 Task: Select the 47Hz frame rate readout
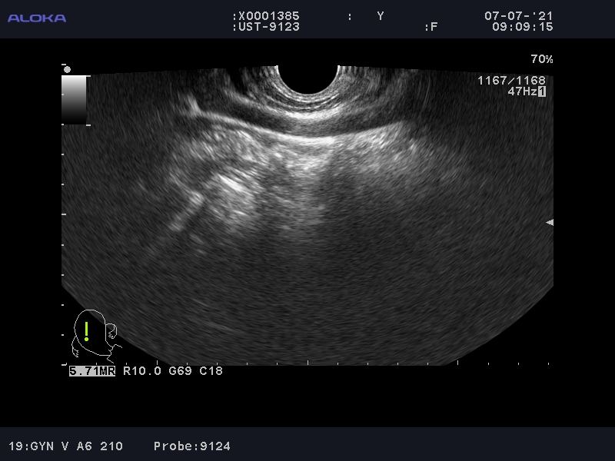(521, 91)
